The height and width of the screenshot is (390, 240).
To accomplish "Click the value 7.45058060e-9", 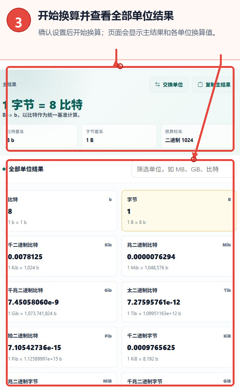I will pos(34,302).
